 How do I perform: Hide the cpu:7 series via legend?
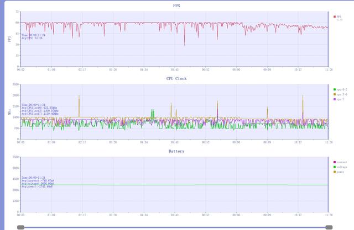[x=335, y=99]
